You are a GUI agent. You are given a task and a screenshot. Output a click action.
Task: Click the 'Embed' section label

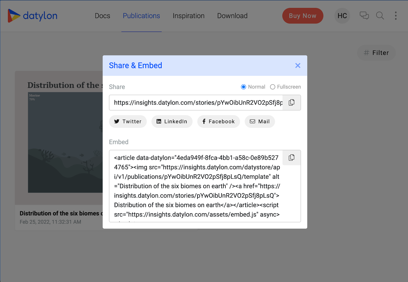point(119,142)
